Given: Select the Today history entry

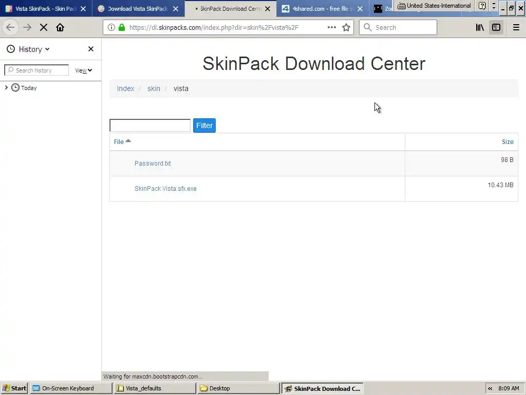Looking at the screenshot, I should (29, 88).
